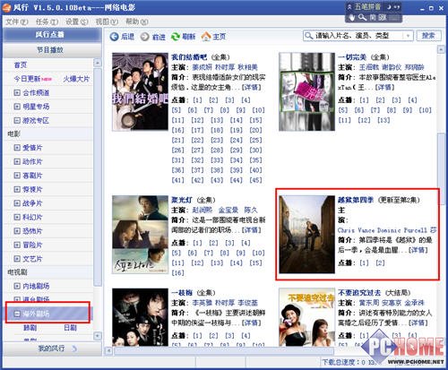Viewport: 448px width, 370px height.
Task: Open the 聚光灯 title link
Action: coord(182,200)
